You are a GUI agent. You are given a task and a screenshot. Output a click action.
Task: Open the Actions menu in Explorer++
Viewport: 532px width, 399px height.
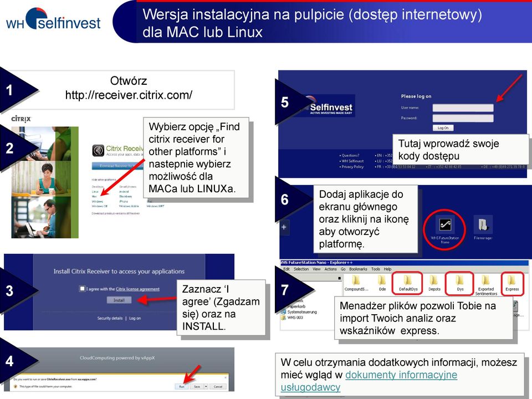click(330, 269)
